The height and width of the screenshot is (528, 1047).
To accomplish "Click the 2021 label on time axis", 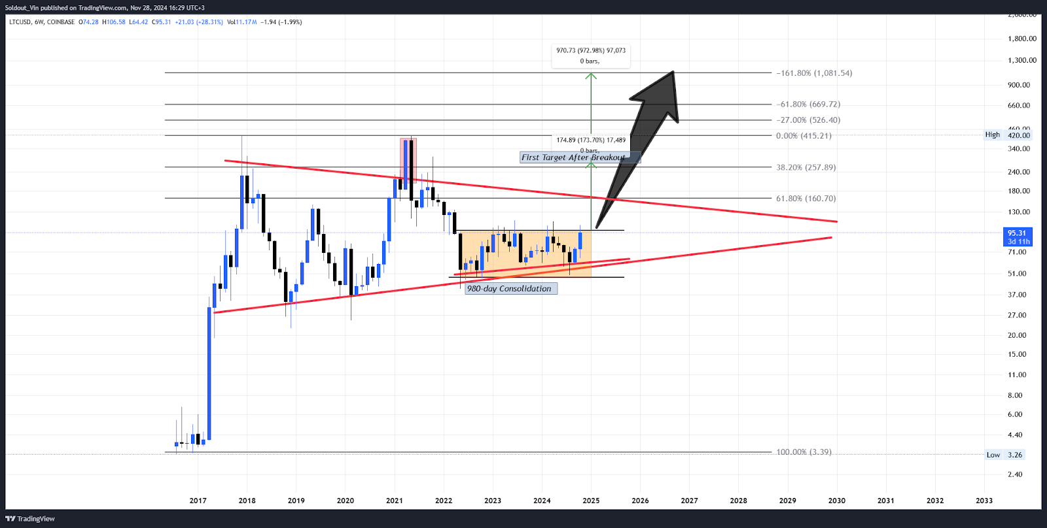I will (395, 501).
